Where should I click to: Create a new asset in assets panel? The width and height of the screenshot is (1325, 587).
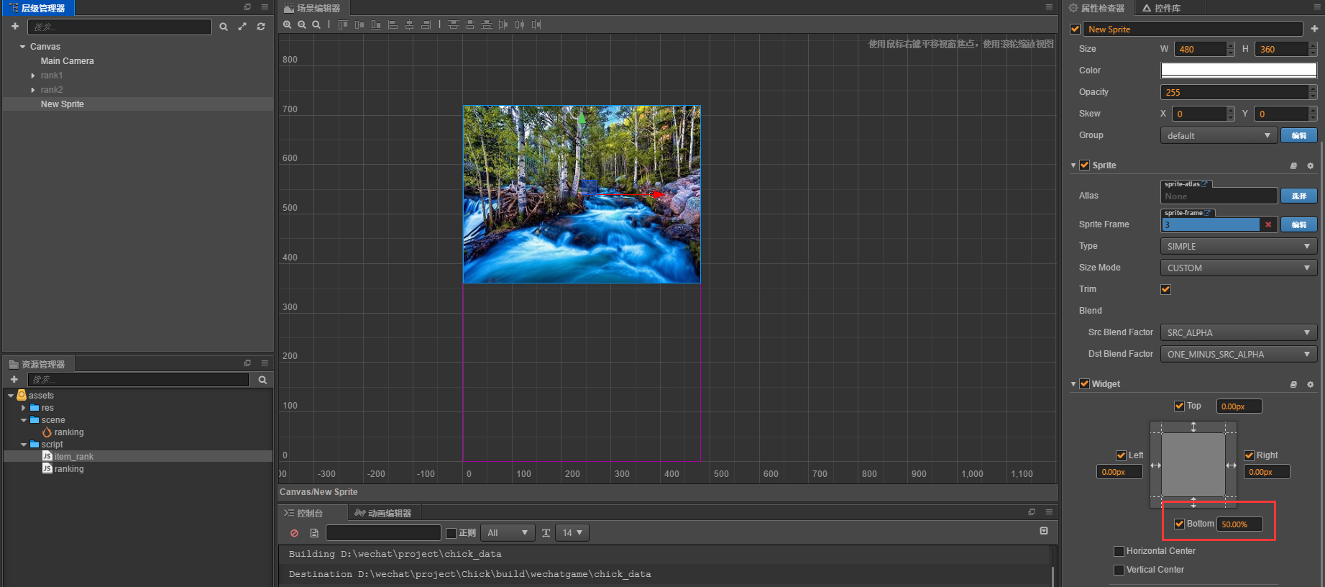click(14, 379)
